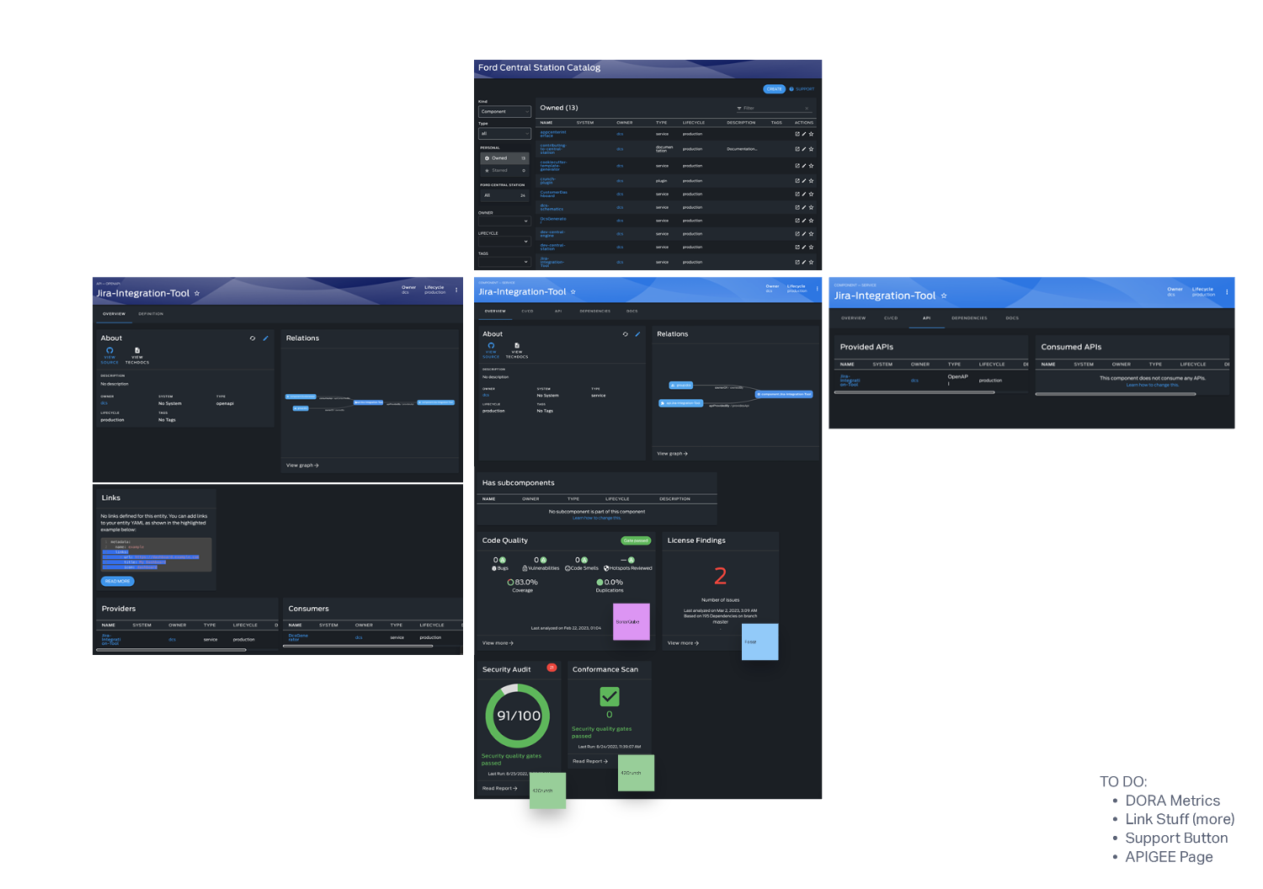Open View more in License Findings card
This screenshot has height=889, width=1263.
pyautogui.click(x=683, y=643)
